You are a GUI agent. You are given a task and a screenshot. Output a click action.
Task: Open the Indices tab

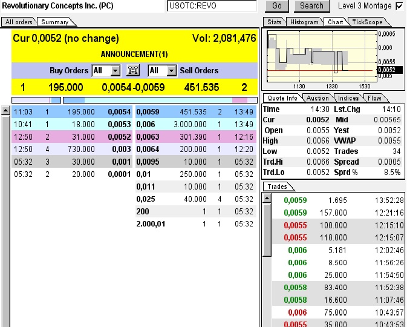tap(348, 98)
